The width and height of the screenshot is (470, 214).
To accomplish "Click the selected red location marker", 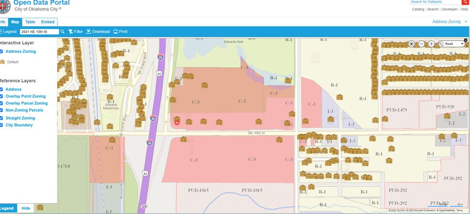I will click(177, 122).
